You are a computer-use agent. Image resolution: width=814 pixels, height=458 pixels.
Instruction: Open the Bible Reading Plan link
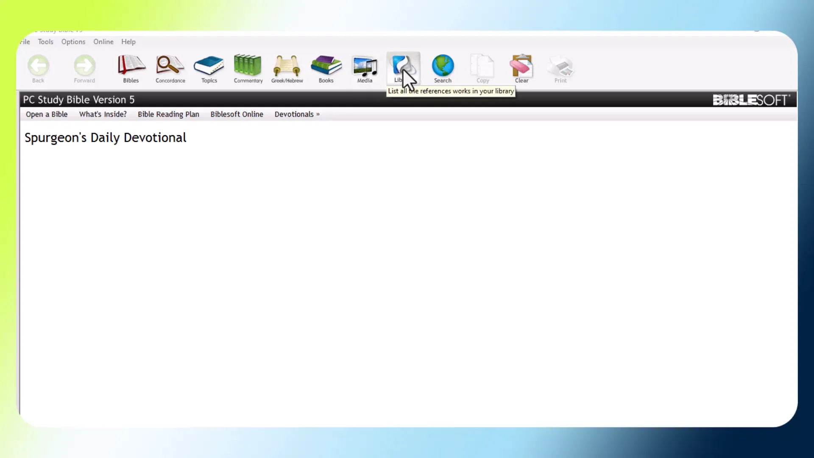click(168, 114)
